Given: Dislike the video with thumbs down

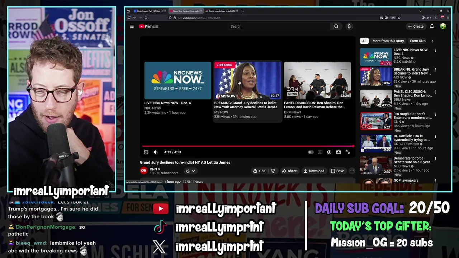Looking at the screenshot, I should pos(273,171).
